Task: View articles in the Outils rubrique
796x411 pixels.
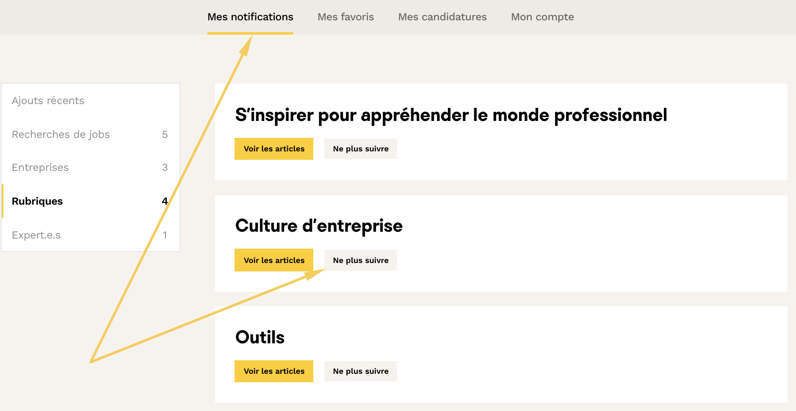Action: (274, 371)
